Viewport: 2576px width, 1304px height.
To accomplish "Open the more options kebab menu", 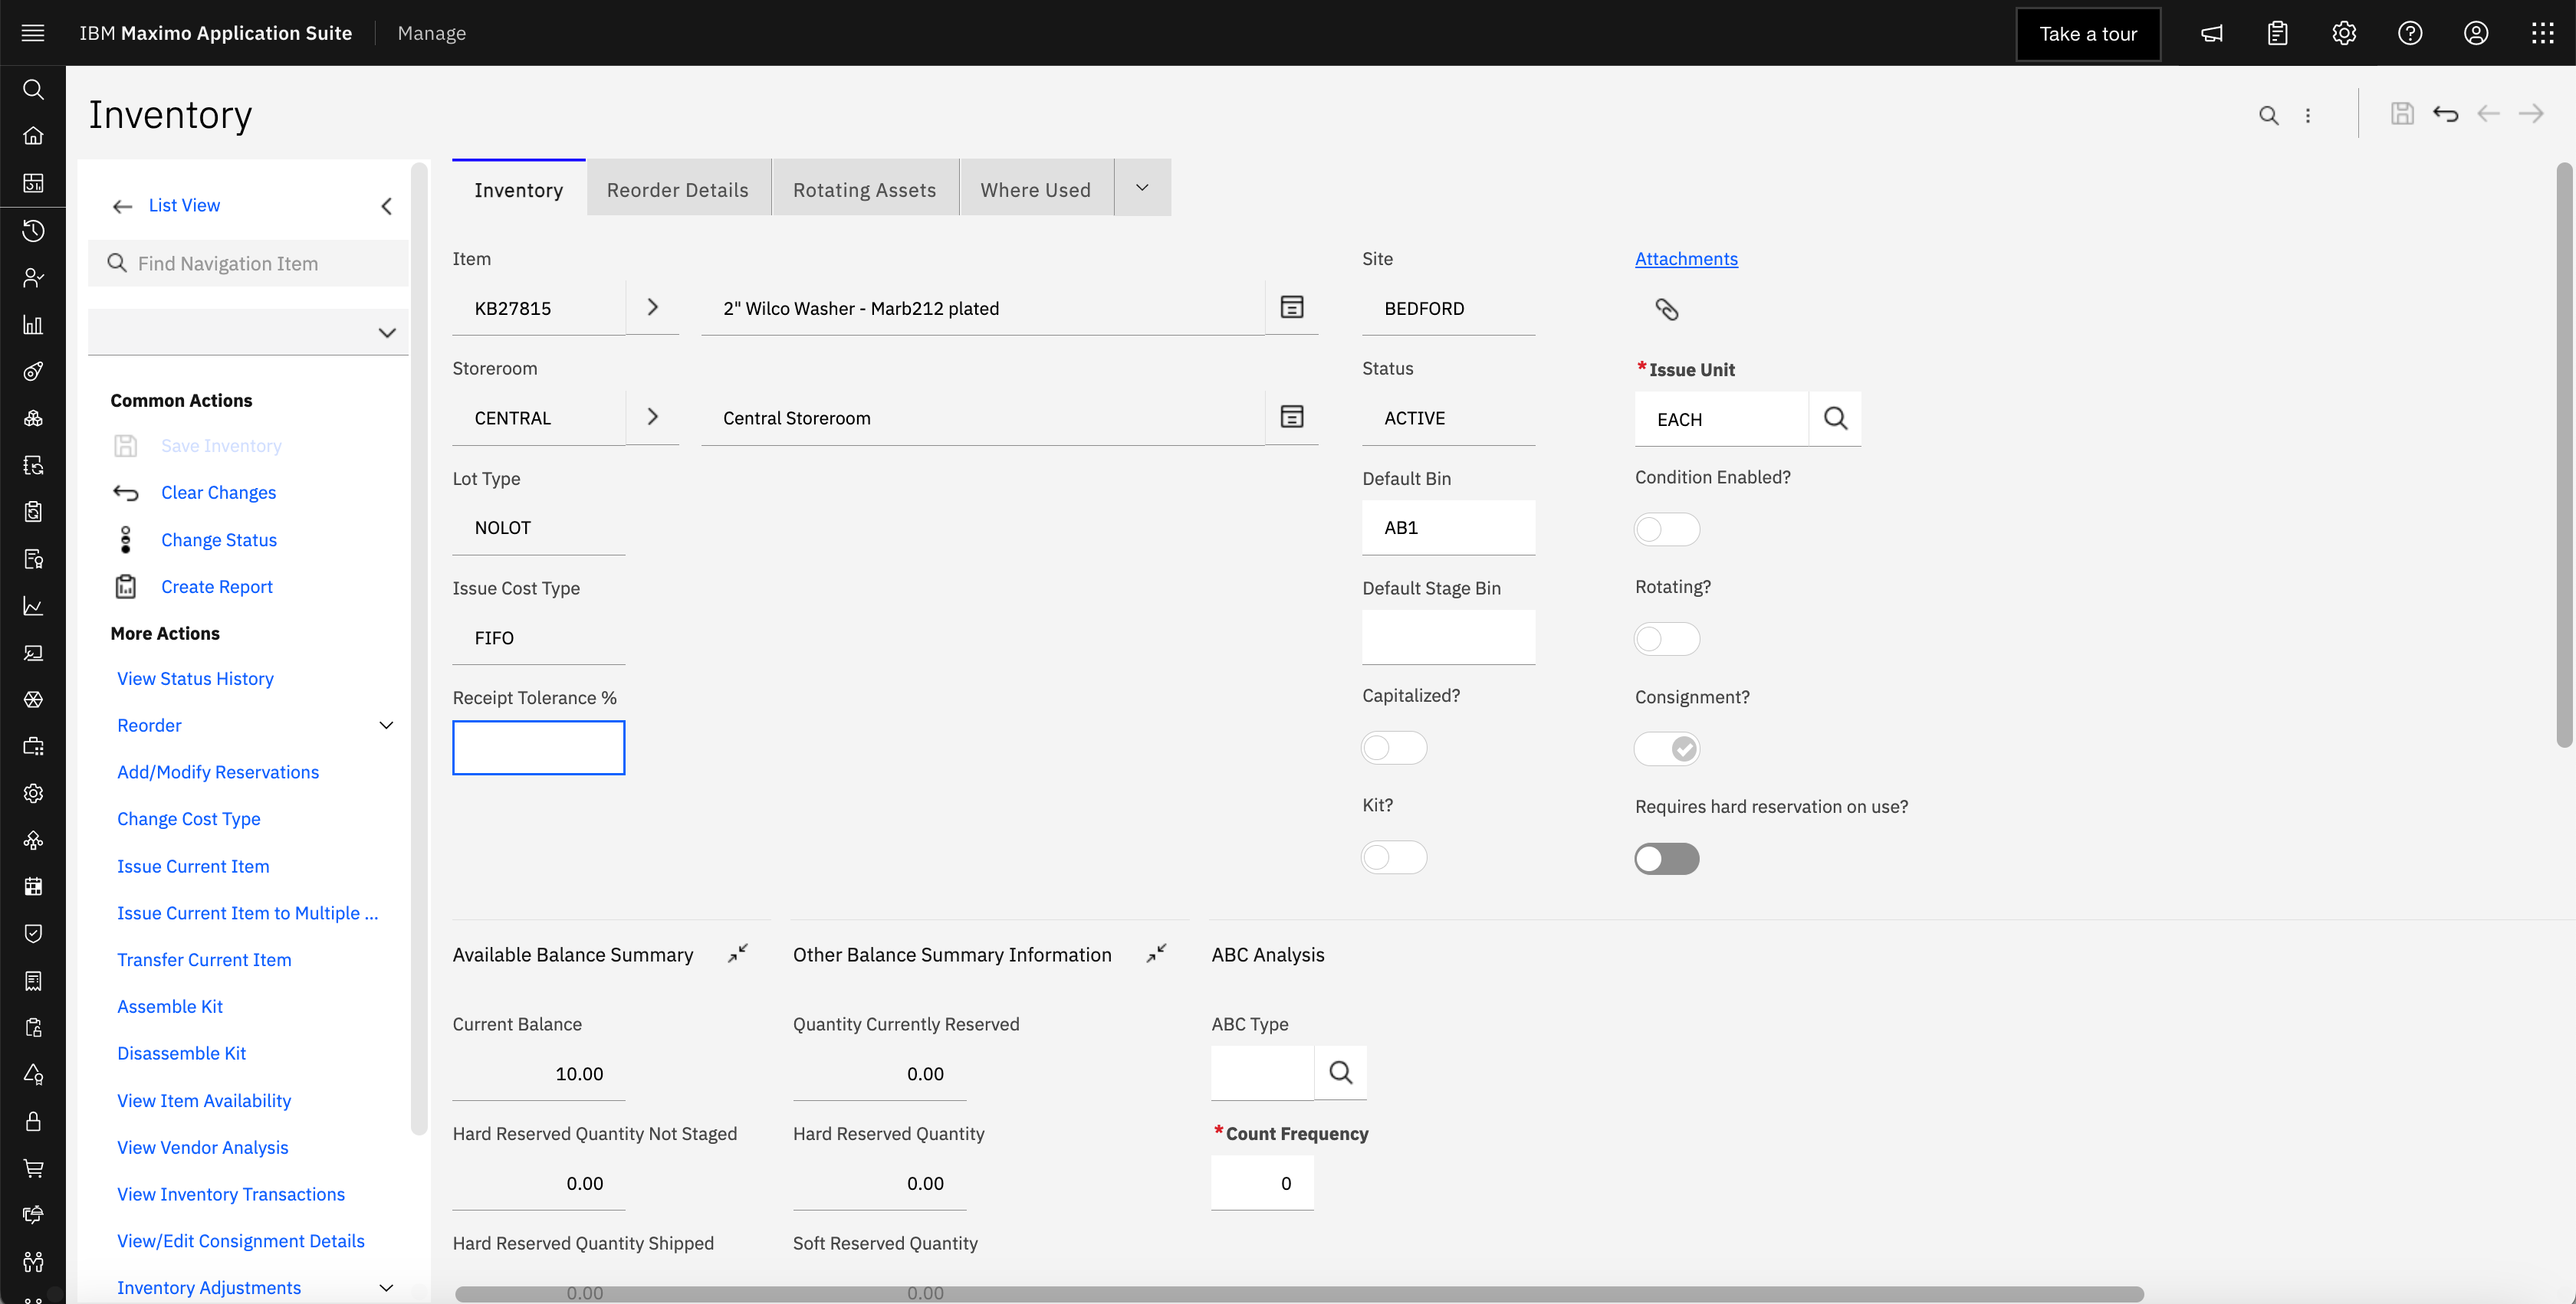I will pos(2308,116).
